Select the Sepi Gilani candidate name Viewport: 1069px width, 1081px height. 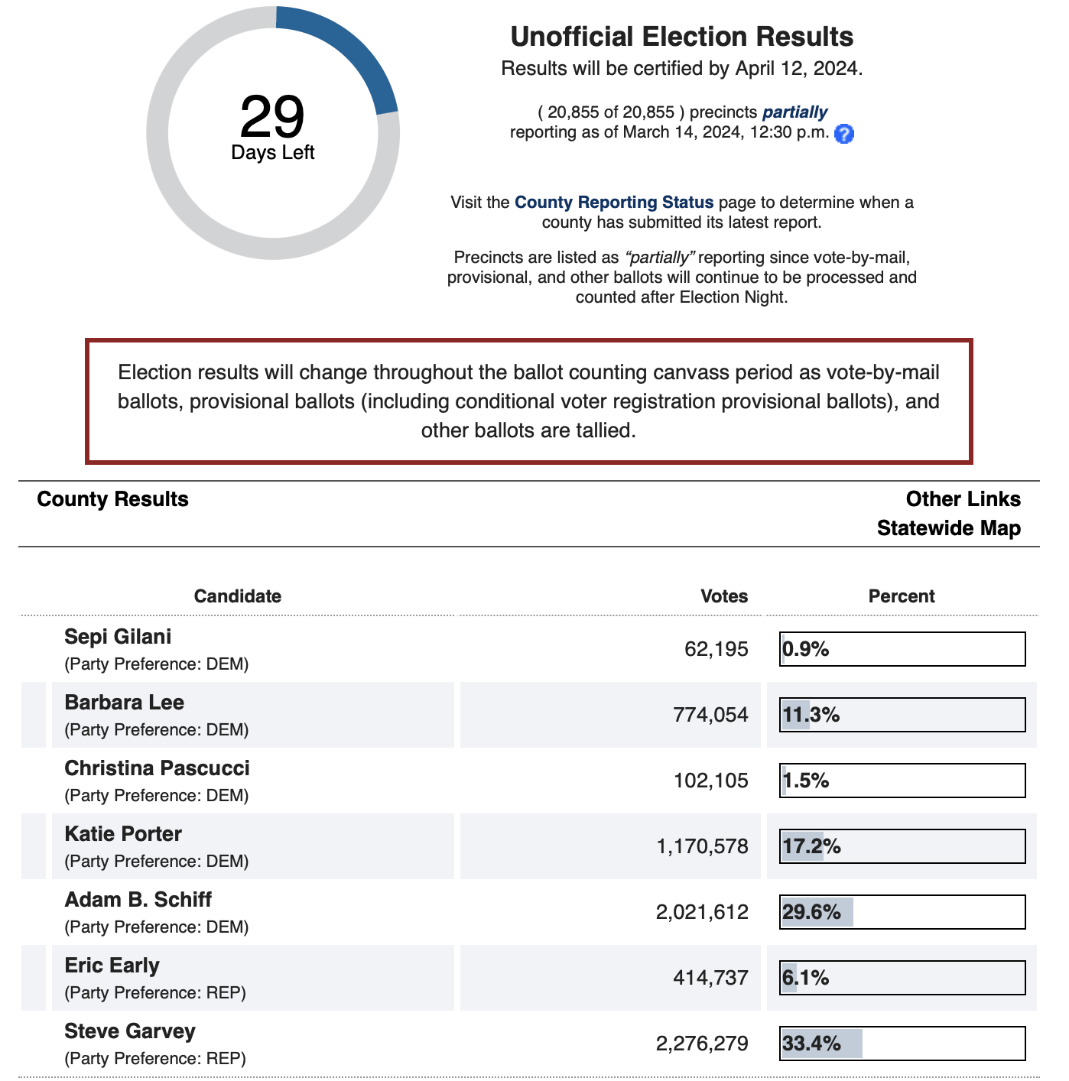pos(118,637)
